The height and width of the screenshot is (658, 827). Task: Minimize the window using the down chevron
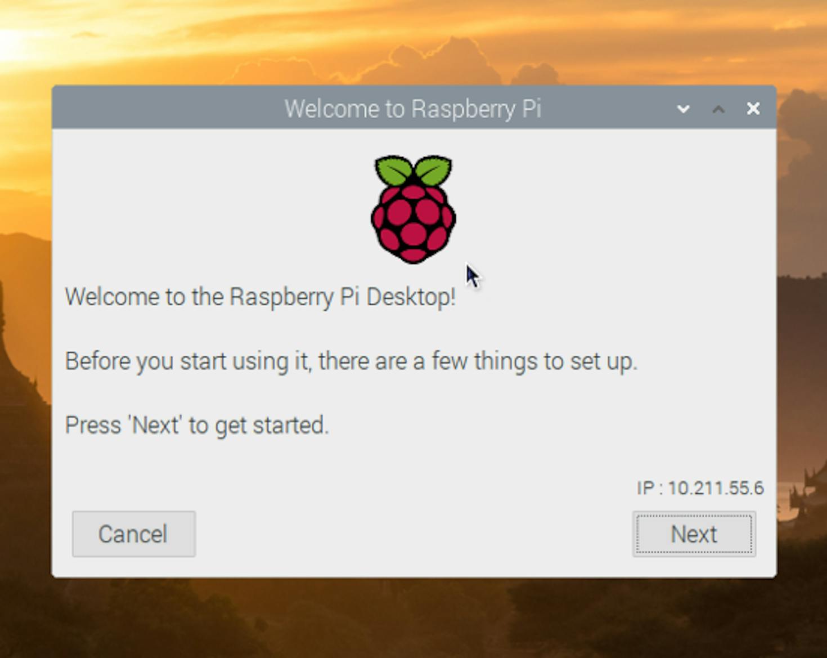(x=683, y=109)
